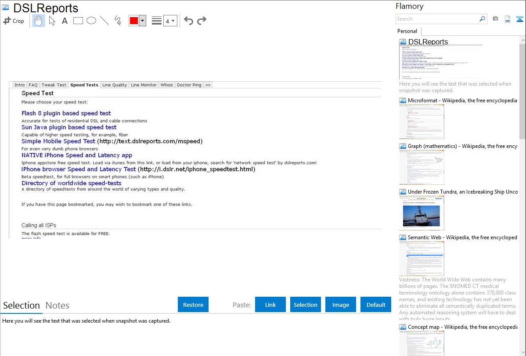Click the search magnifier icon
Image resolution: width=526 pixels, height=356 pixels.
[483, 19]
